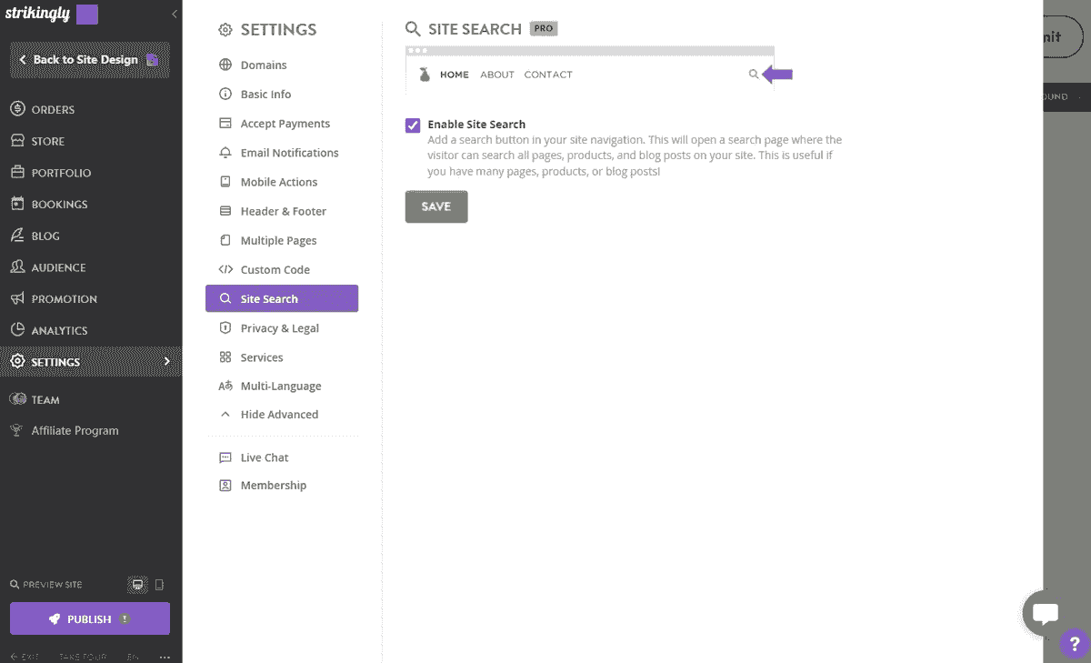The height and width of the screenshot is (663, 1091).
Task: Click the Take Tour link
Action: (84, 657)
